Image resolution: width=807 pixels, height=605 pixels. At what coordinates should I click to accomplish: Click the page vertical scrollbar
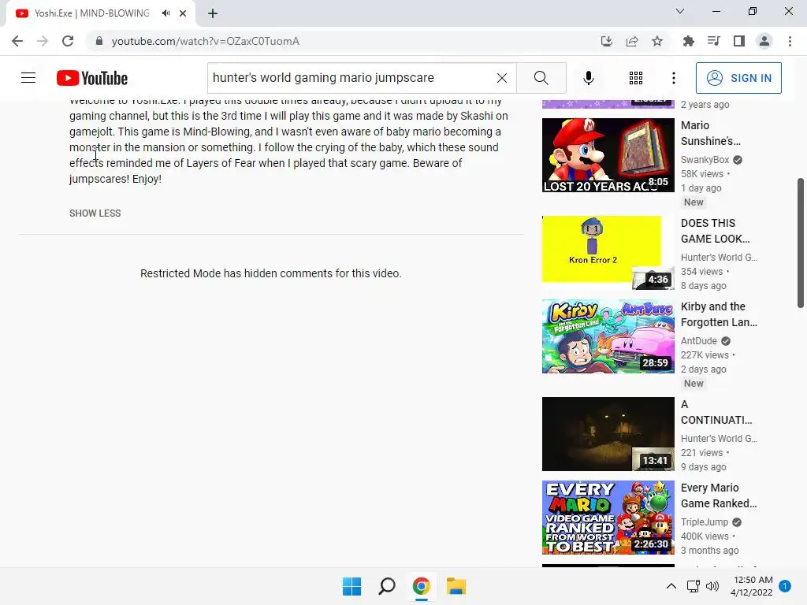click(801, 243)
